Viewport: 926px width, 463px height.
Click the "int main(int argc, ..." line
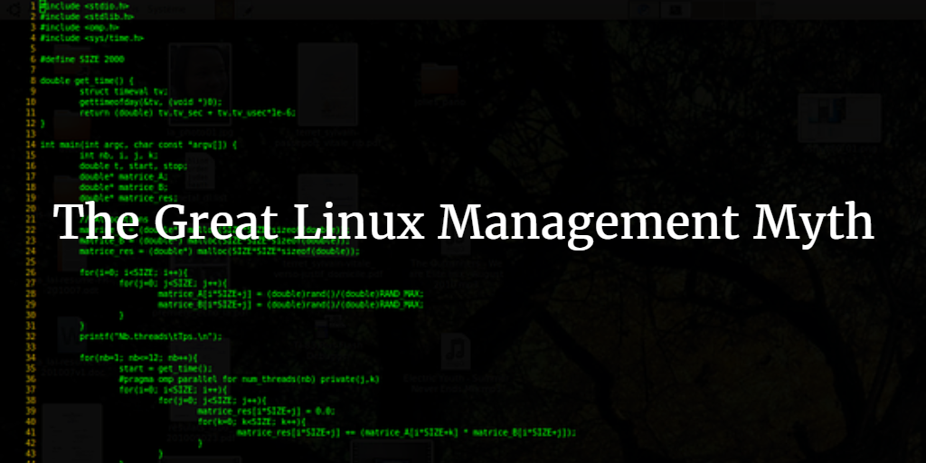(x=138, y=144)
